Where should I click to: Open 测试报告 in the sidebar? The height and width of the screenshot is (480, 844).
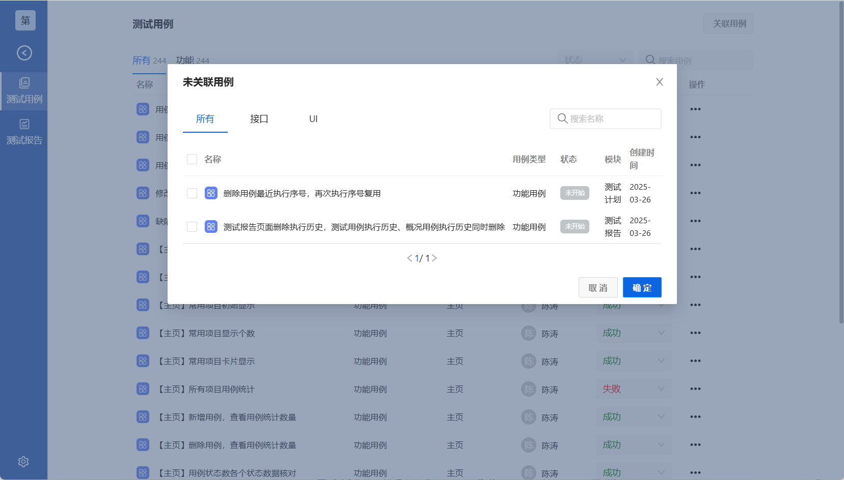coord(24,132)
